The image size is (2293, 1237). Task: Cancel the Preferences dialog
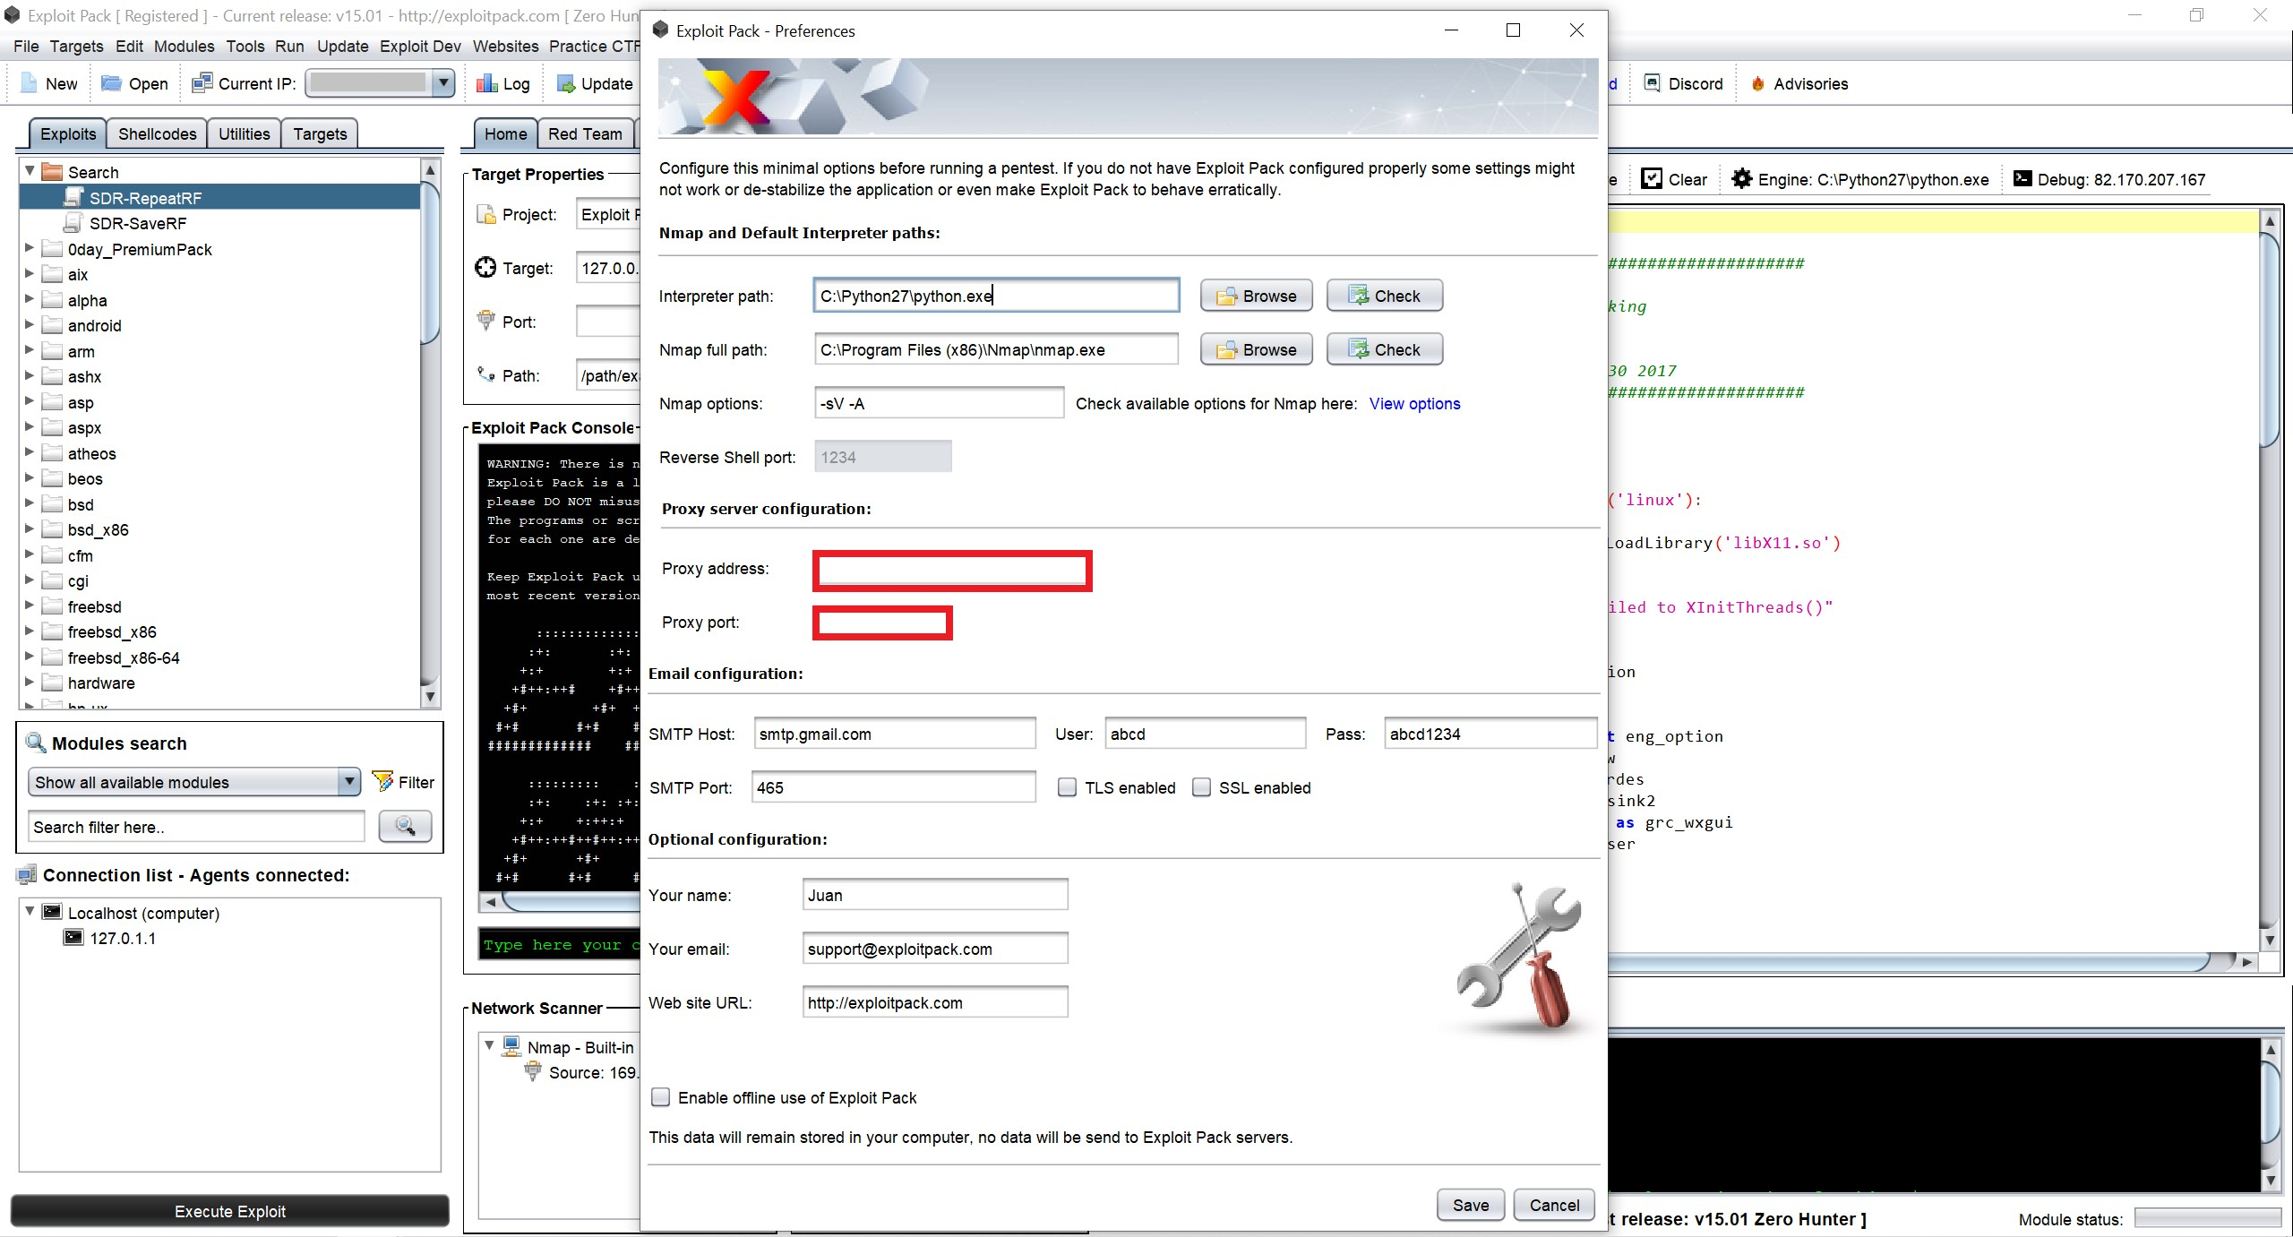1554,1205
